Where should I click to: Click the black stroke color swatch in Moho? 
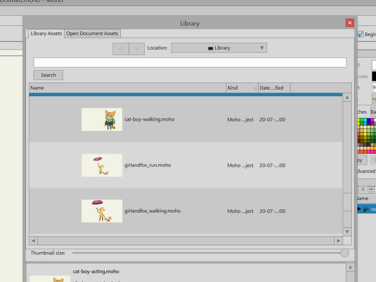click(x=374, y=76)
